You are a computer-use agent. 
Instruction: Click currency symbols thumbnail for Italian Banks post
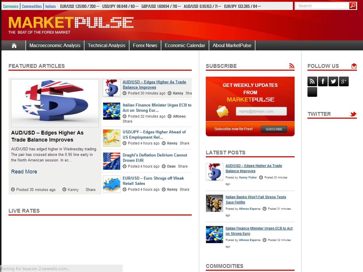[215, 203]
